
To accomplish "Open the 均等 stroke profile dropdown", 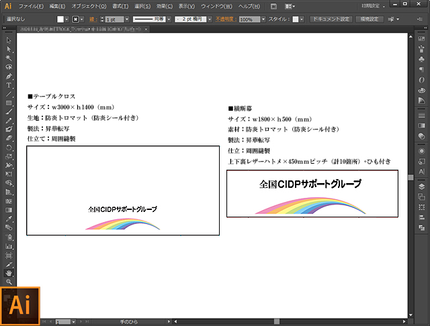I will click(169, 19).
